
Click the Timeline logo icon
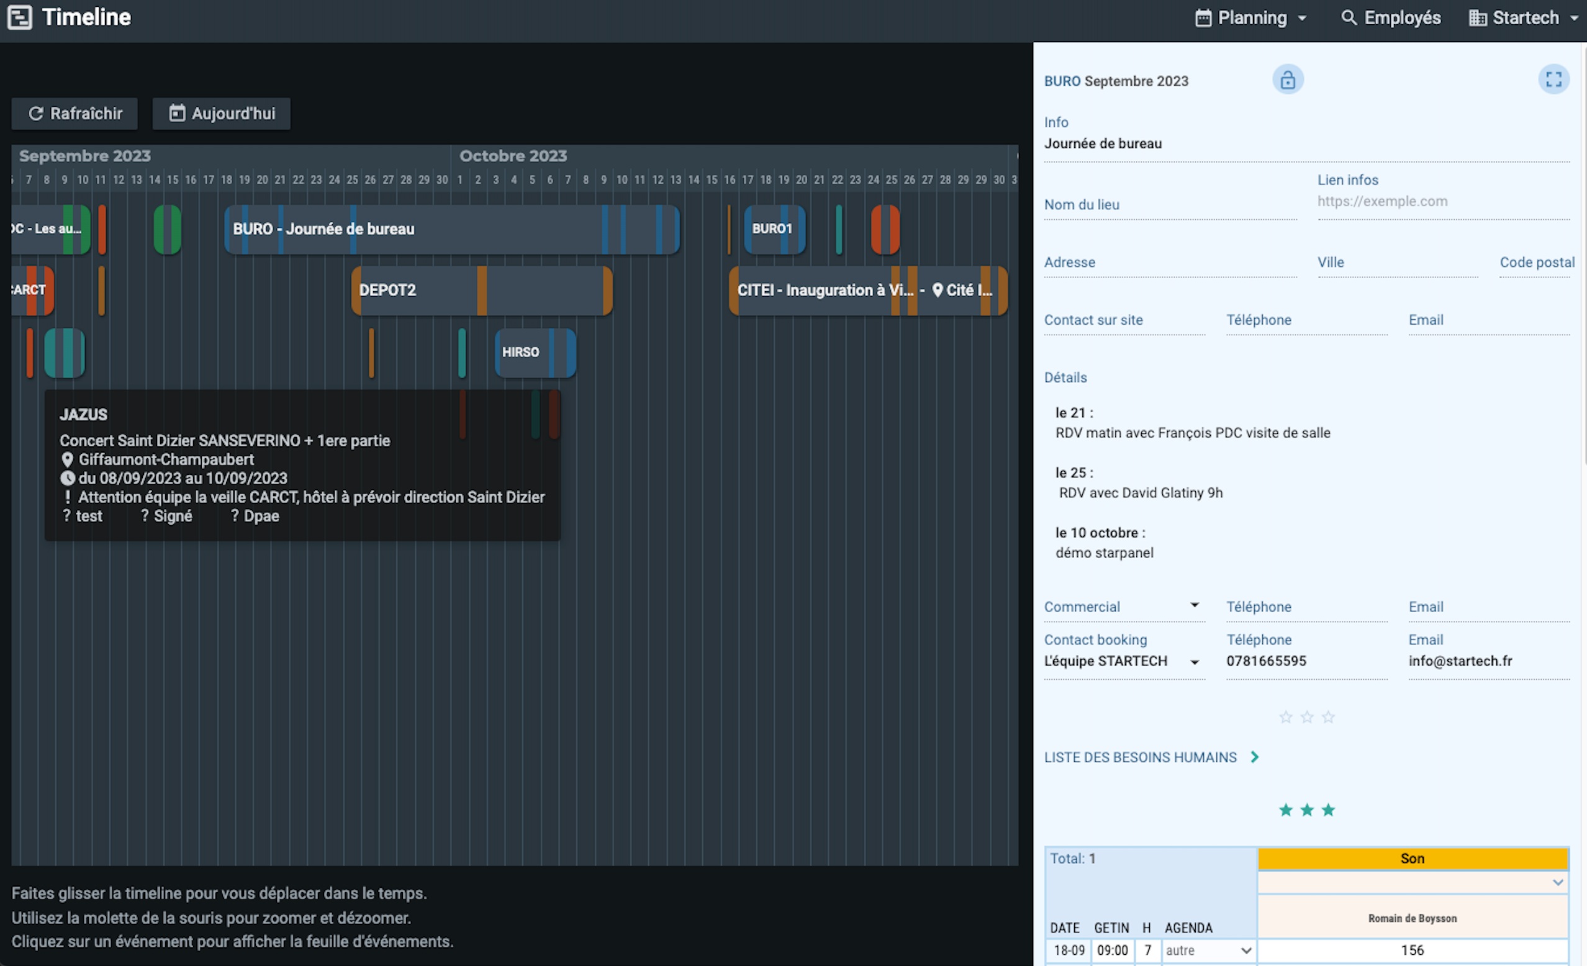(20, 17)
